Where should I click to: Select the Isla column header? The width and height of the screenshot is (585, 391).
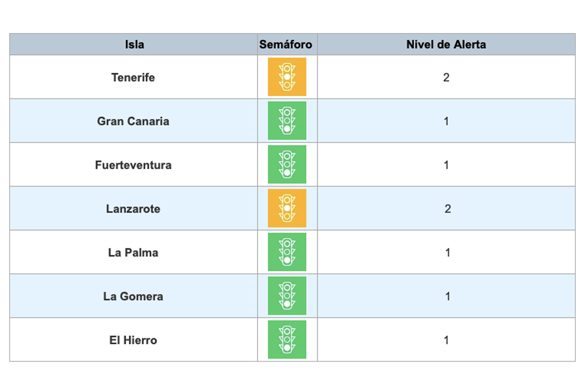pyautogui.click(x=134, y=44)
